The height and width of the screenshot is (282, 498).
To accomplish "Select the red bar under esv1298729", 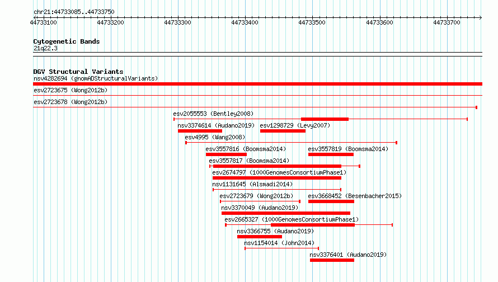I will 283,131.
